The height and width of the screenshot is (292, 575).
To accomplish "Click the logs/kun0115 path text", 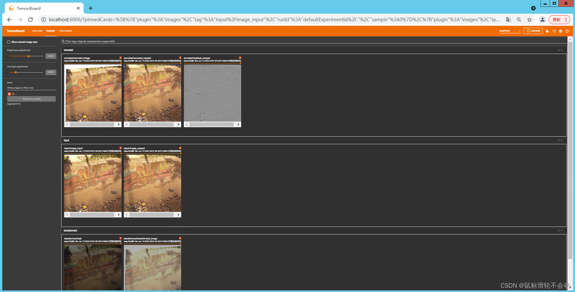I will [14, 104].
